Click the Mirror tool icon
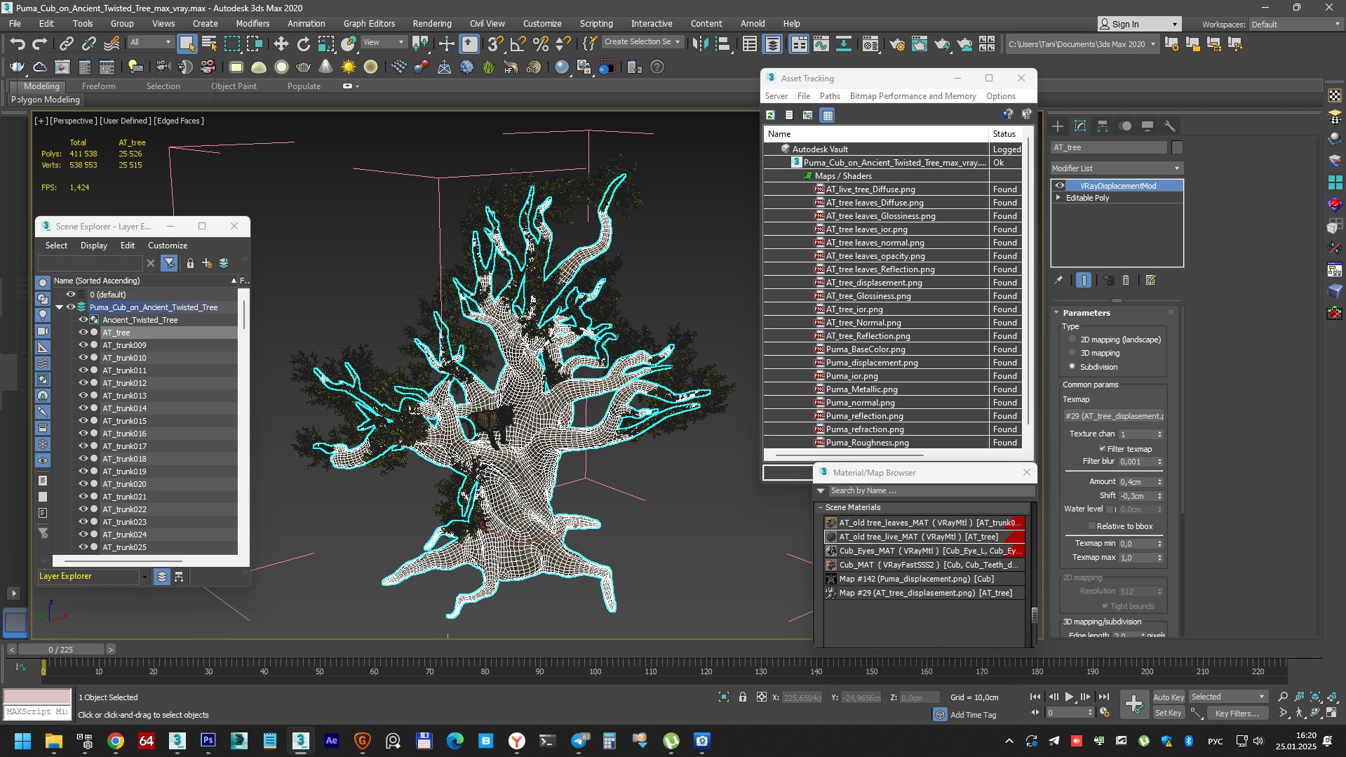 click(x=700, y=43)
